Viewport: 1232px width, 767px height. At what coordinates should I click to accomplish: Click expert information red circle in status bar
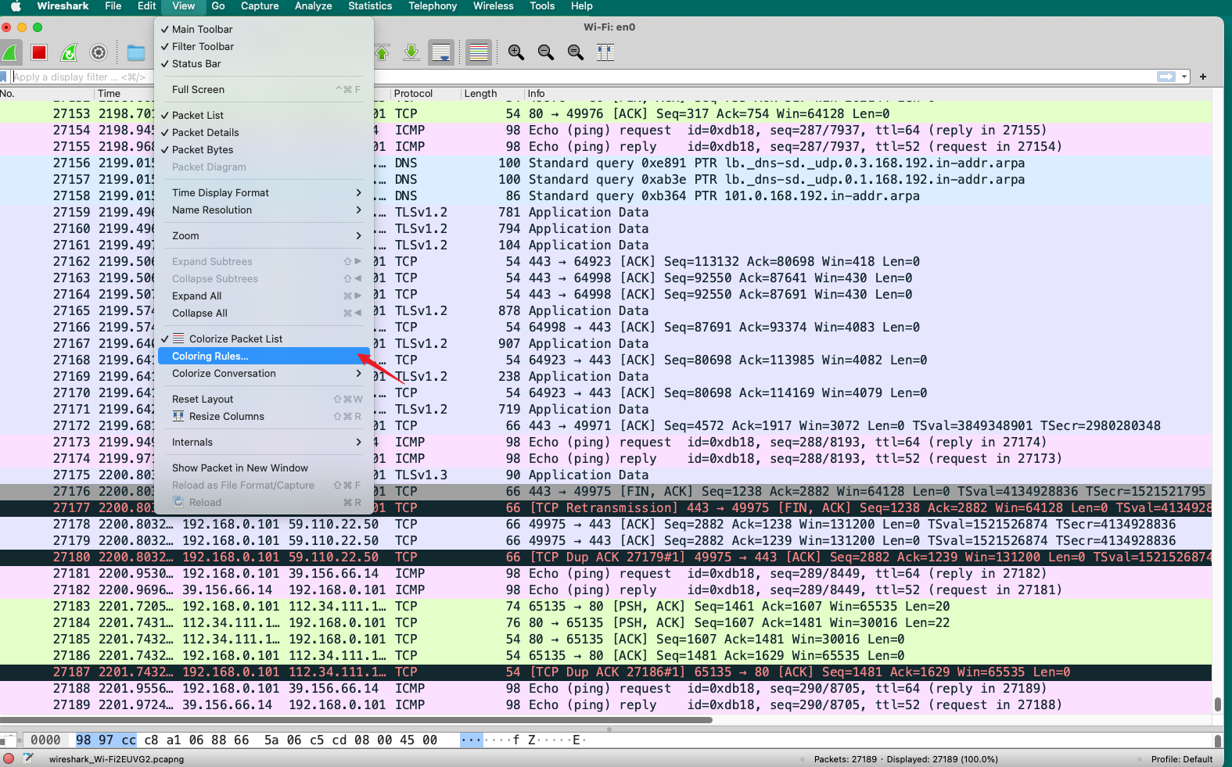point(9,758)
